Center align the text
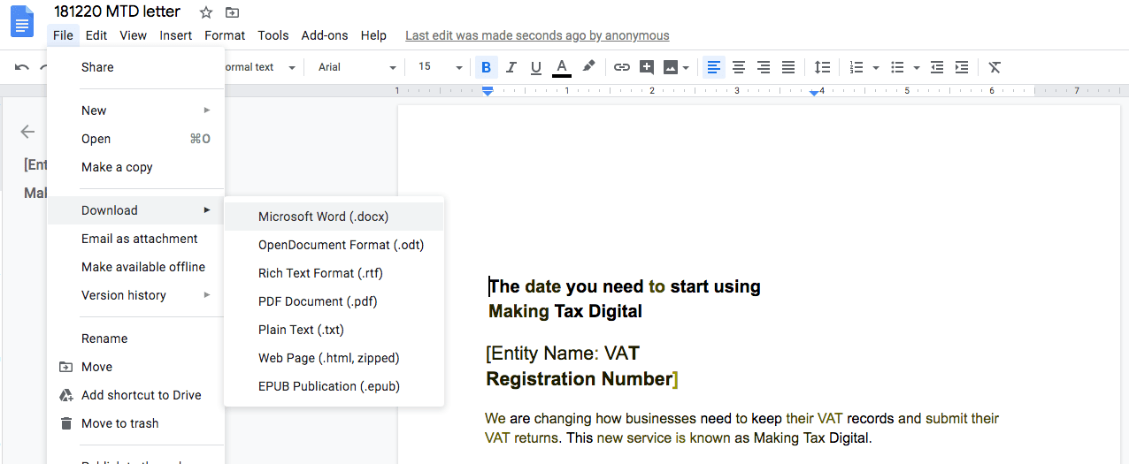Image resolution: width=1129 pixels, height=464 pixels. pyautogui.click(x=739, y=67)
